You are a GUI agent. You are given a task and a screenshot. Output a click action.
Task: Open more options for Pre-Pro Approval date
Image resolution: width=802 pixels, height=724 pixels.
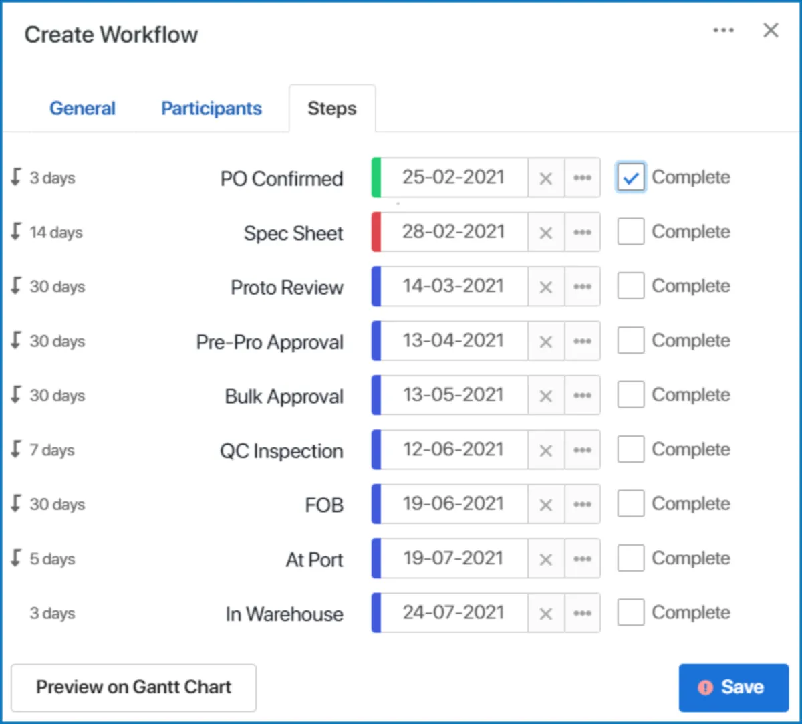coord(582,341)
